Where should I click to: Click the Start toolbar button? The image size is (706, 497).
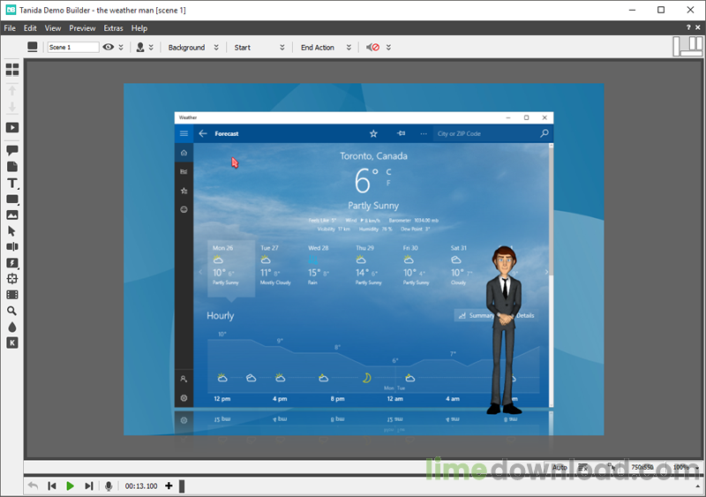[x=242, y=48]
